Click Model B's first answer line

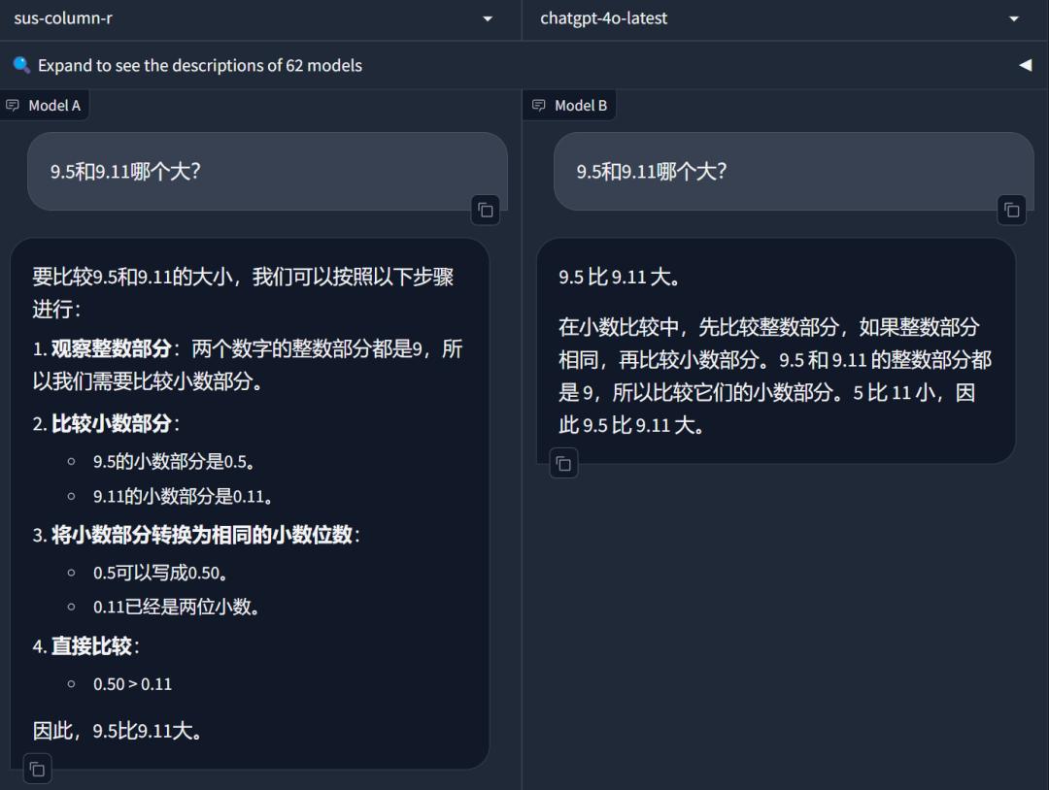(x=620, y=277)
